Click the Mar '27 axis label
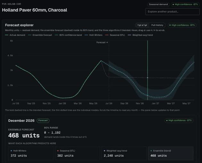Viewport: 202px width, 163px height. tap(171, 104)
